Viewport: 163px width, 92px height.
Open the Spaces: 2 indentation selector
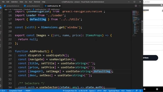92,91
